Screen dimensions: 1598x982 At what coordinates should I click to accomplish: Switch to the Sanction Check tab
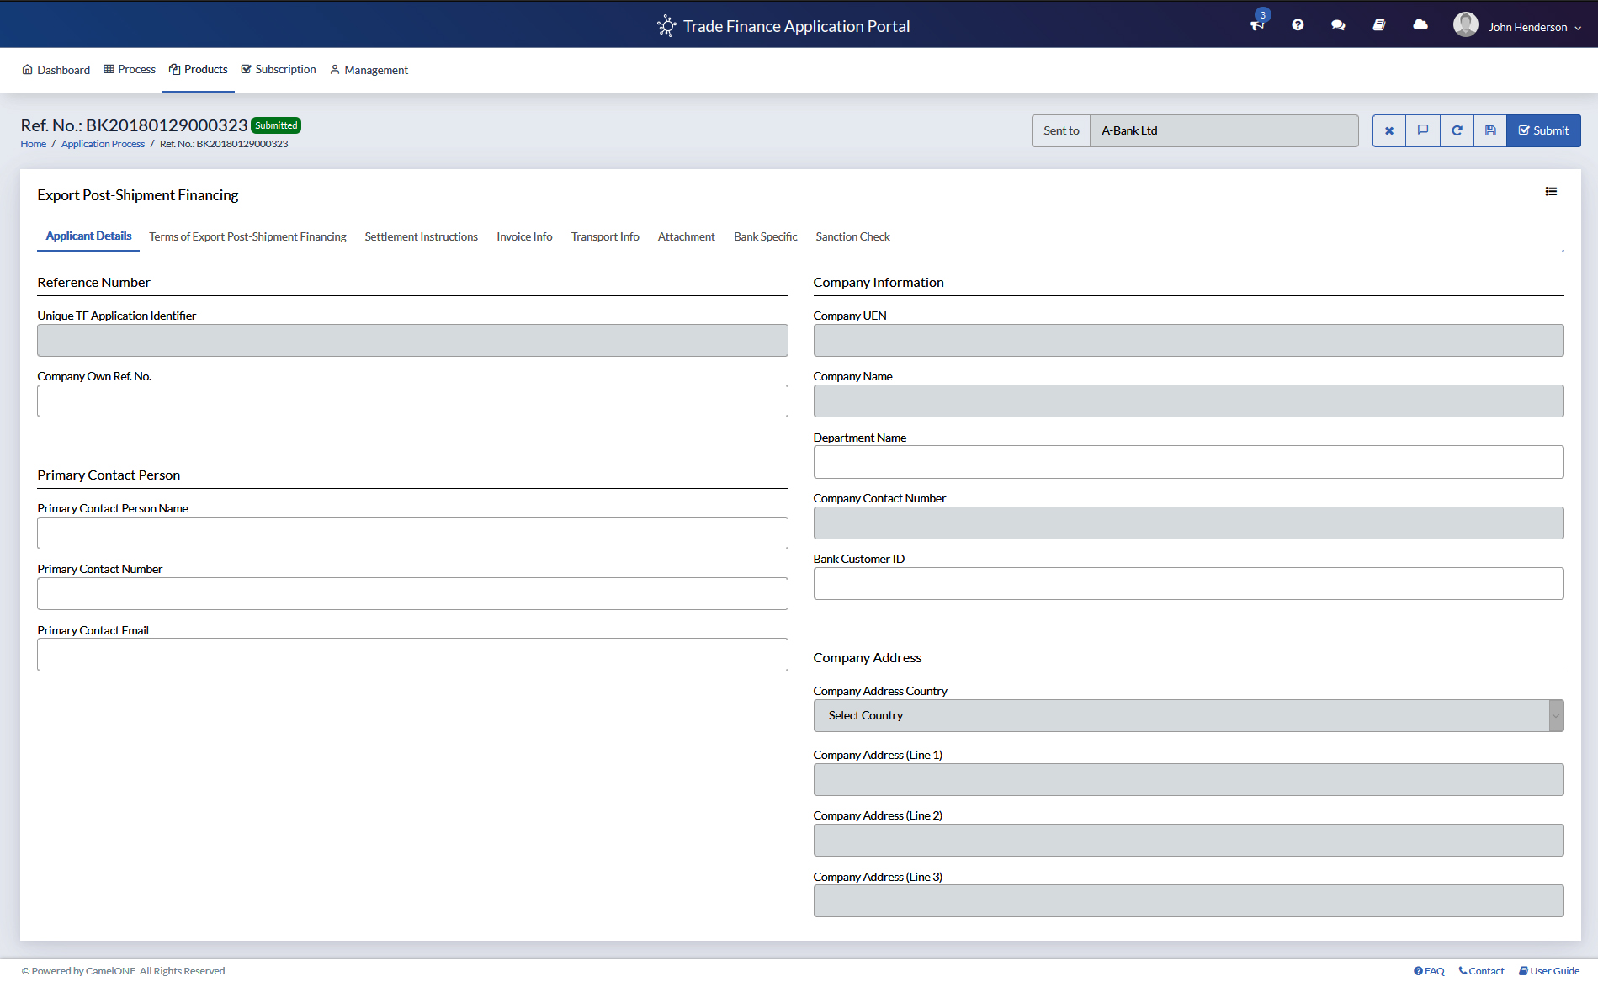click(x=852, y=236)
